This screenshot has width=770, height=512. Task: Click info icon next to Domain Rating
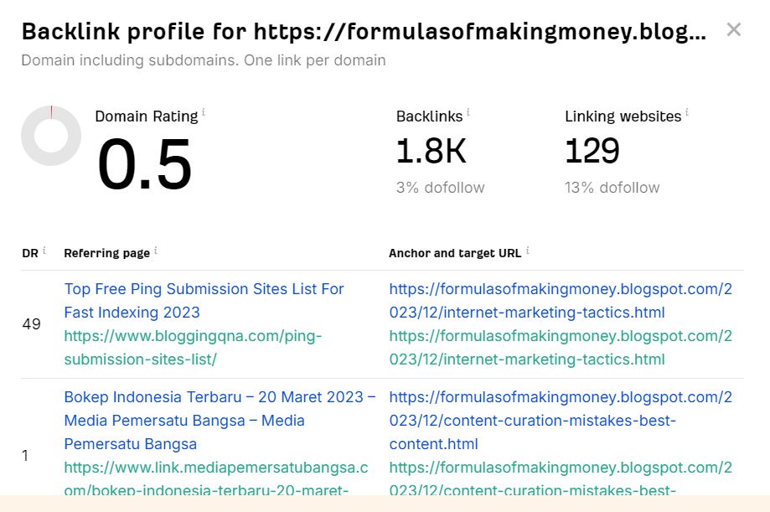click(x=204, y=111)
